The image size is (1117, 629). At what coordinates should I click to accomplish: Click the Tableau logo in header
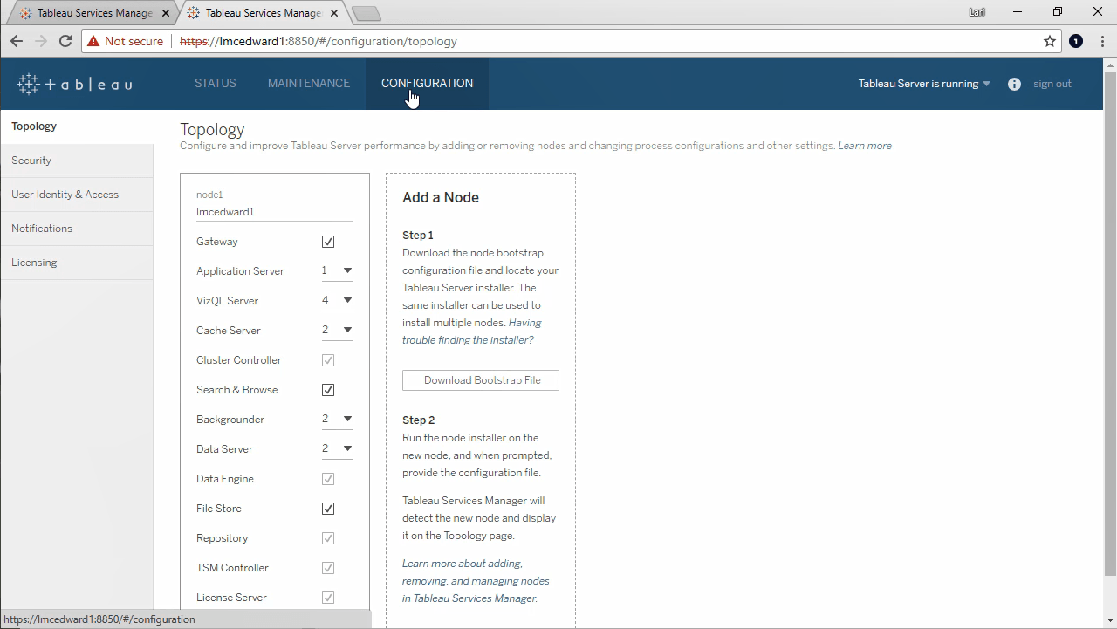(x=75, y=84)
